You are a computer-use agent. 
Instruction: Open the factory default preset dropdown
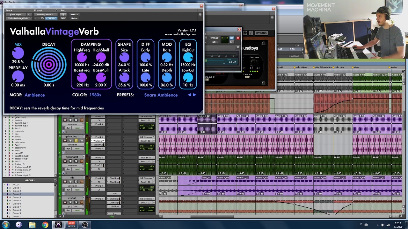point(45,15)
